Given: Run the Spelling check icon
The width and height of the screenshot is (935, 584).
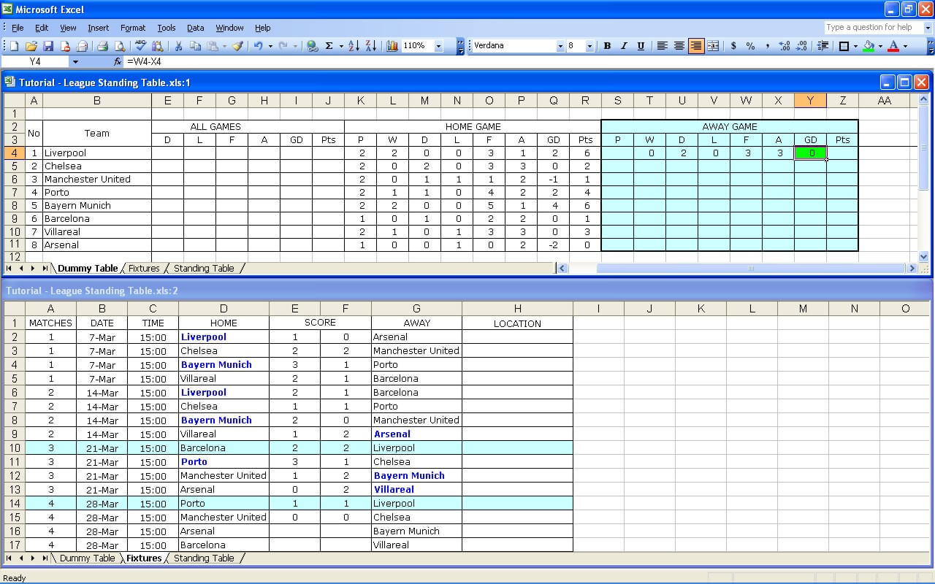Looking at the screenshot, I should (x=141, y=46).
